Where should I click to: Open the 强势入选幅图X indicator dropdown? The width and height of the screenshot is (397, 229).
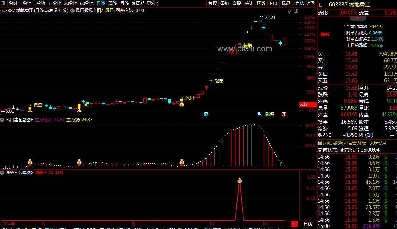click(2, 172)
